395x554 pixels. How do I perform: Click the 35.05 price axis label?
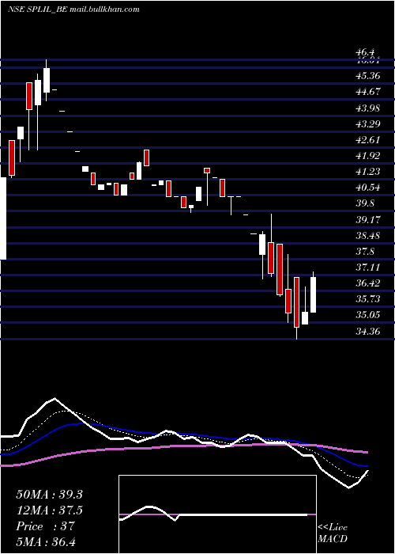coord(369,315)
